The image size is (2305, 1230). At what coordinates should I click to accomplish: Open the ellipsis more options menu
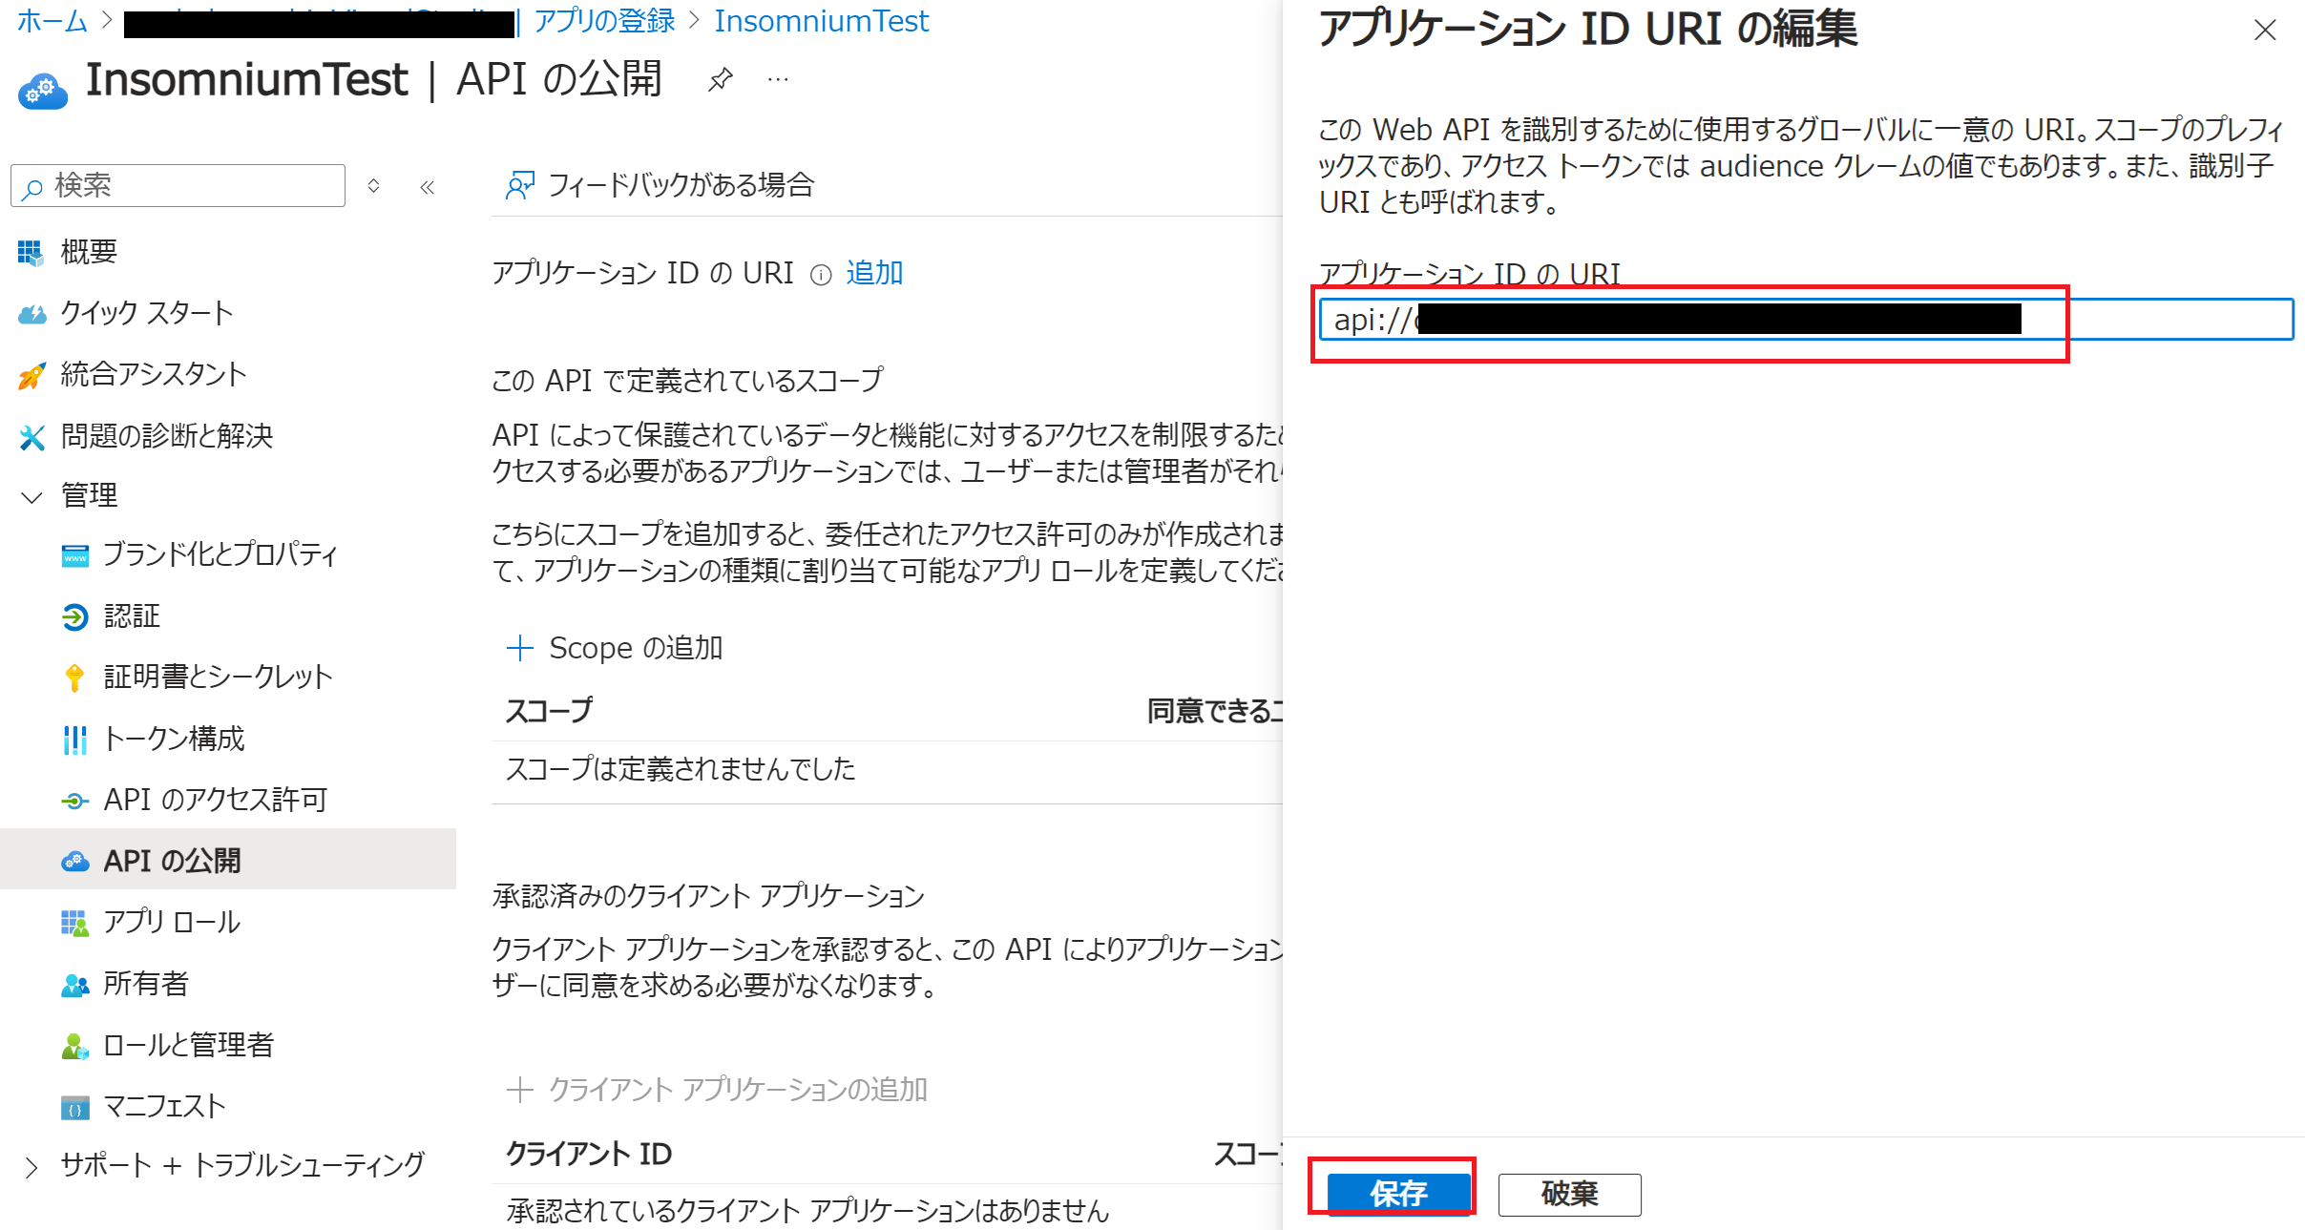coord(778,79)
